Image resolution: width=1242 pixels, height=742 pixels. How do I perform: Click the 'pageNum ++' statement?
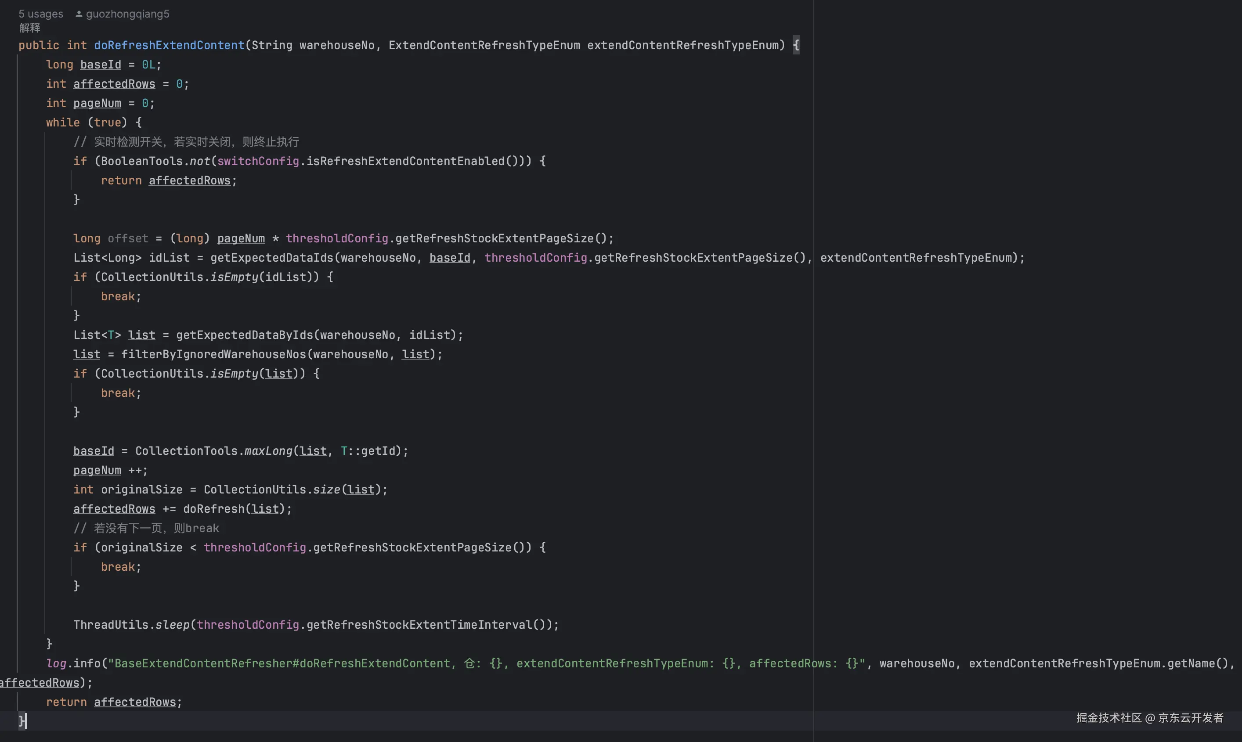click(110, 471)
